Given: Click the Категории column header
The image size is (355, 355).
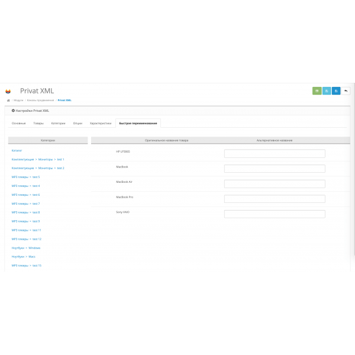Looking at the screenshot, I should [48, 140].
